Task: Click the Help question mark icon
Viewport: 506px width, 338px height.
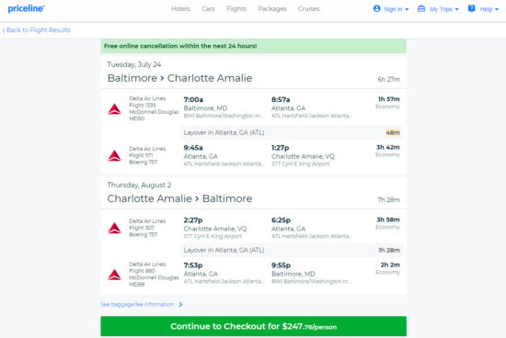Action: (471, 8)
